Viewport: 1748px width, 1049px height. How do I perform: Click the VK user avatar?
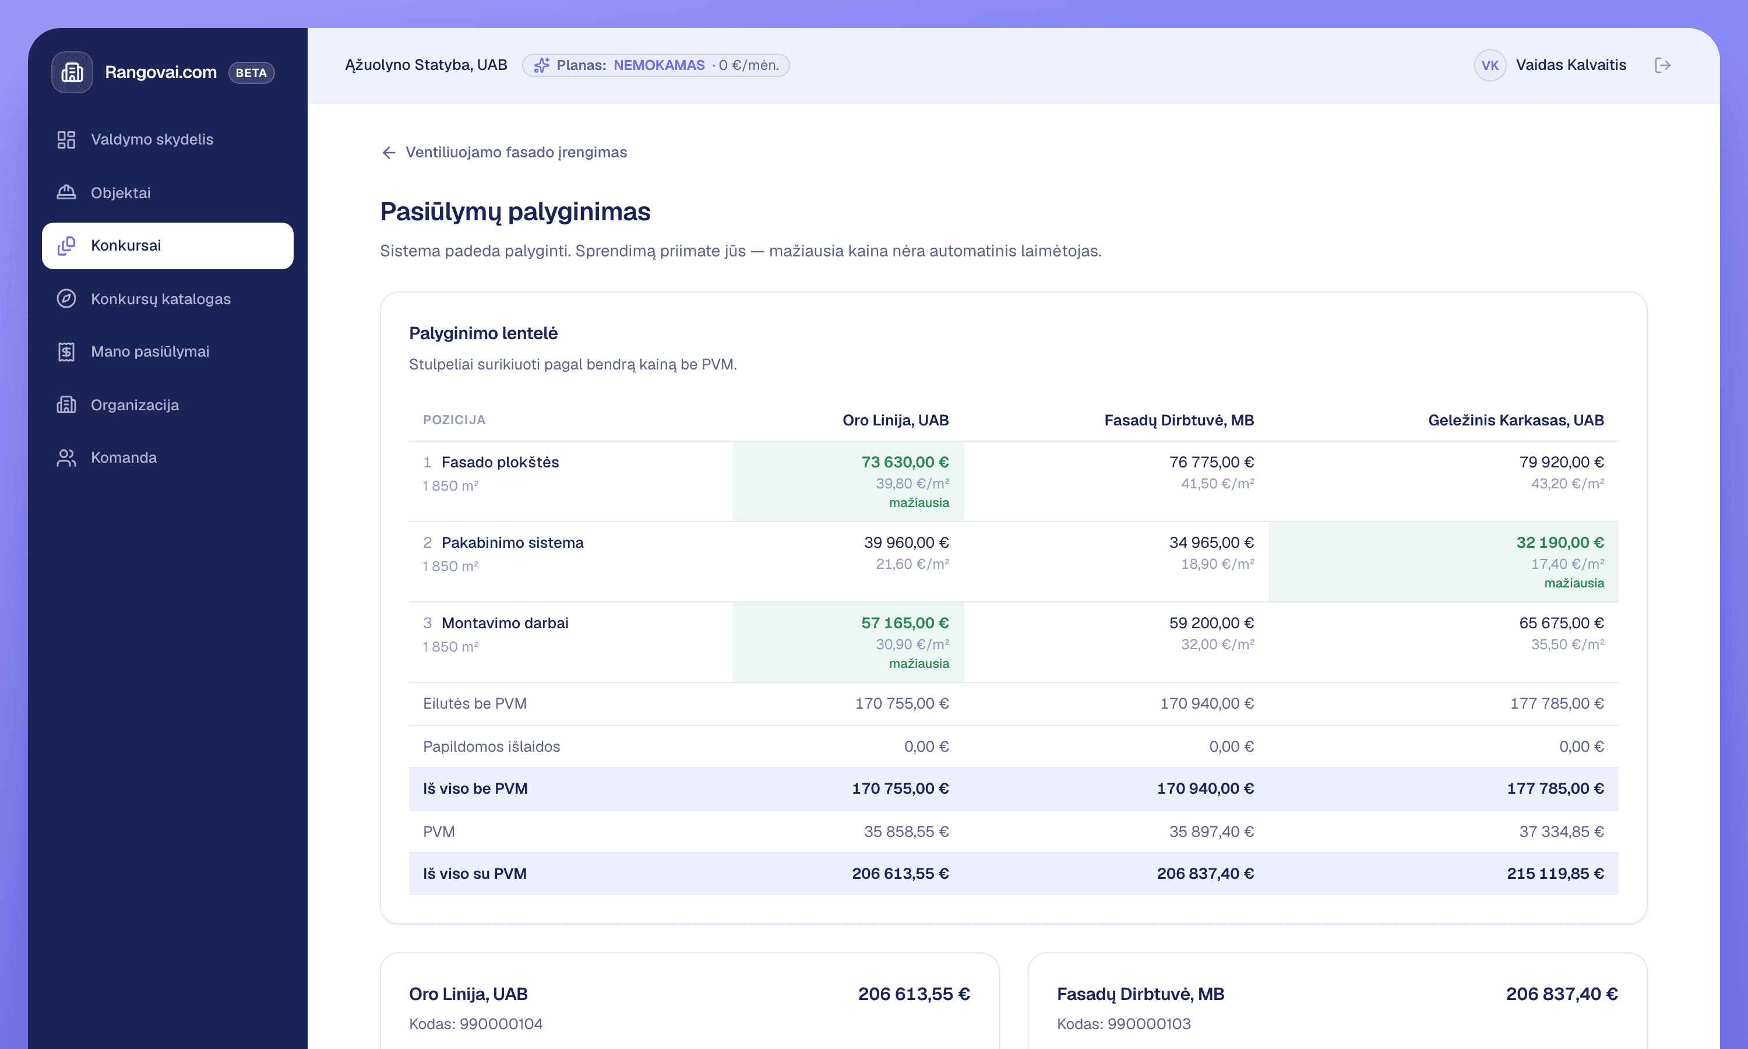pyautogui.click(x=1489, y=65)
